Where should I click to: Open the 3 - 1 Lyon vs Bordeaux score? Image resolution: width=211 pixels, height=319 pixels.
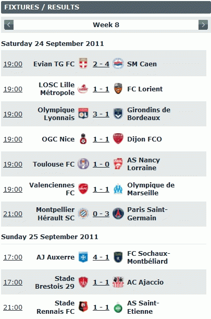click(101, 114)
